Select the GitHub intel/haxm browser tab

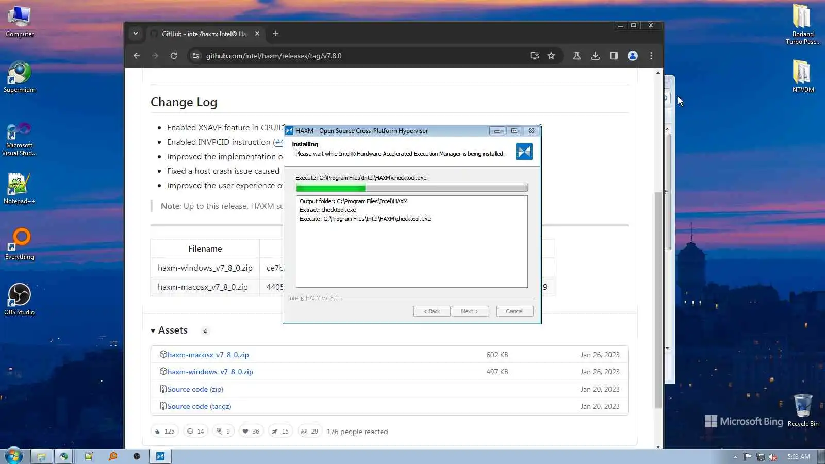point(205,34)
